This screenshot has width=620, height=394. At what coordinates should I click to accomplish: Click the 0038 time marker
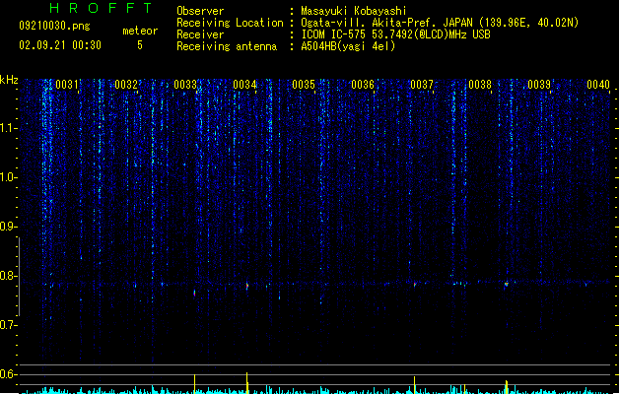pos(480,85)
